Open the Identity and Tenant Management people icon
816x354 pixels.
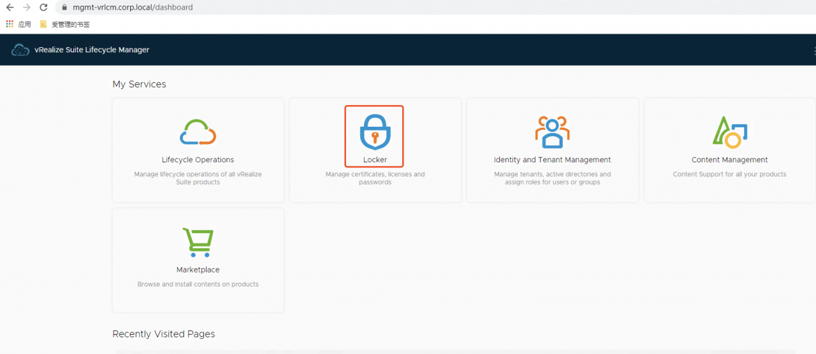tap(552, 132)
